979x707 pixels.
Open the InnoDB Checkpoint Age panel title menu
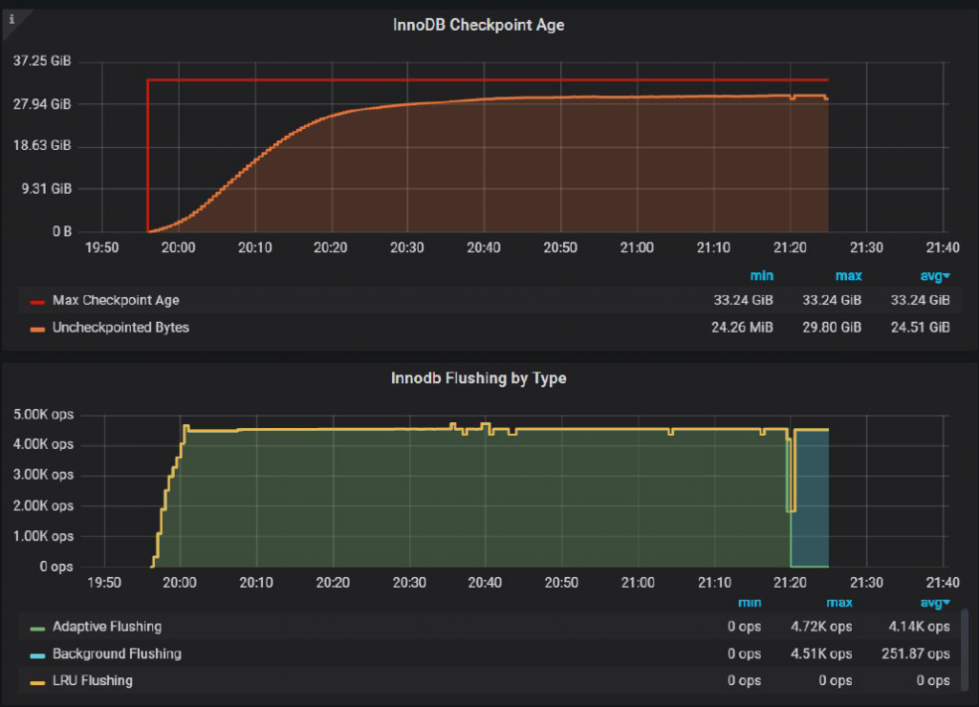(479, 24)
